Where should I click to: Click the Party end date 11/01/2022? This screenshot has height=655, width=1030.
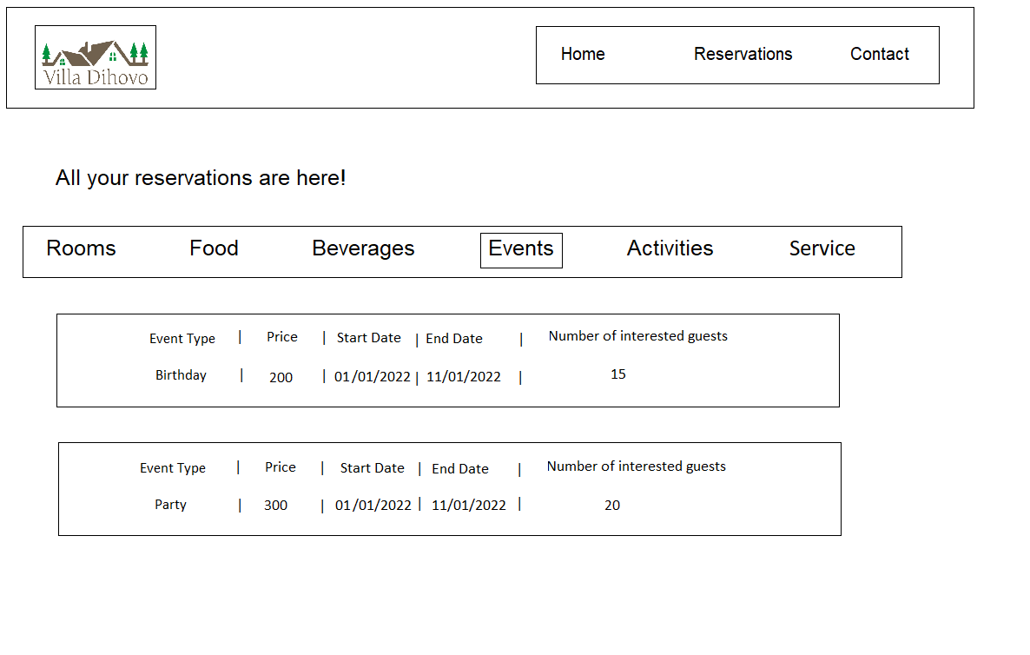coord(469,506)
